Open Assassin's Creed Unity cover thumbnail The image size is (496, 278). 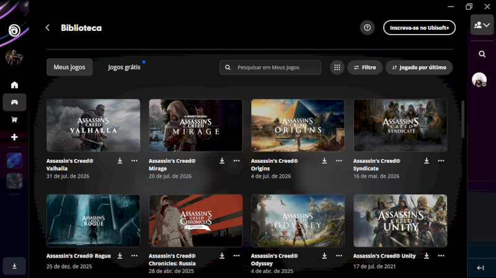pyautogui.click(x=401, y=220)
